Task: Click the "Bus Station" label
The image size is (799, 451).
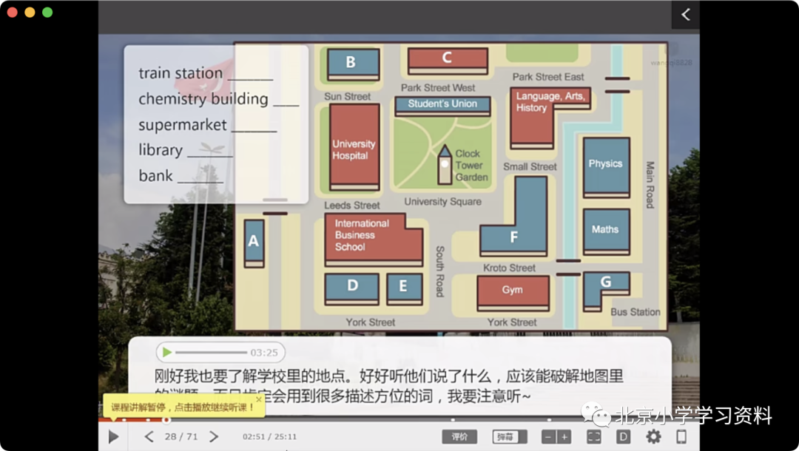Action: [x=636, y=312]
